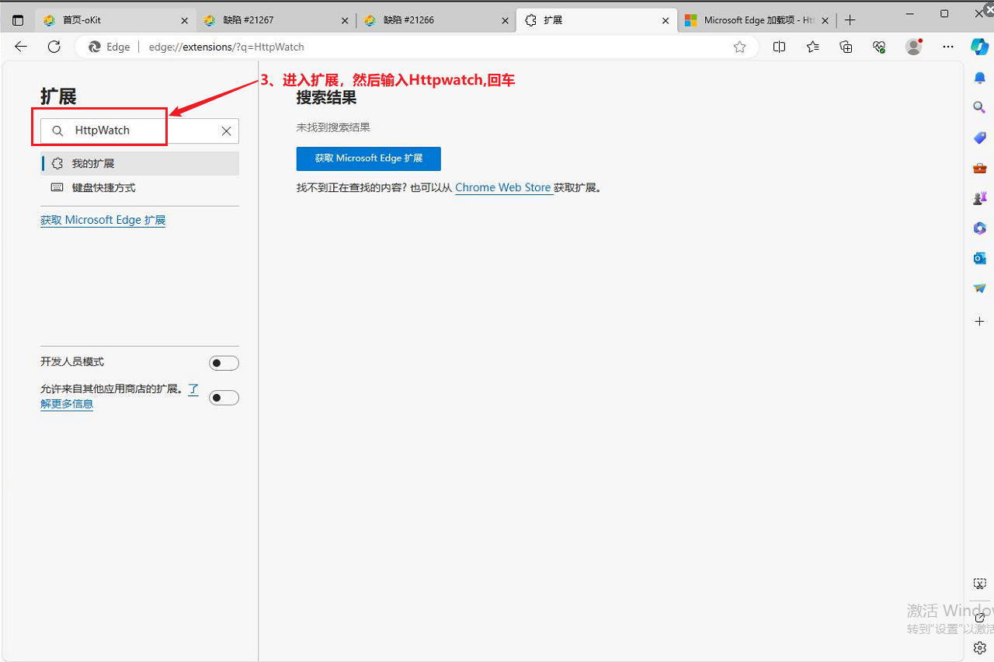Open the sidebar search magnifier
This screenshot has height=662, width=994.
click(980, 107)
